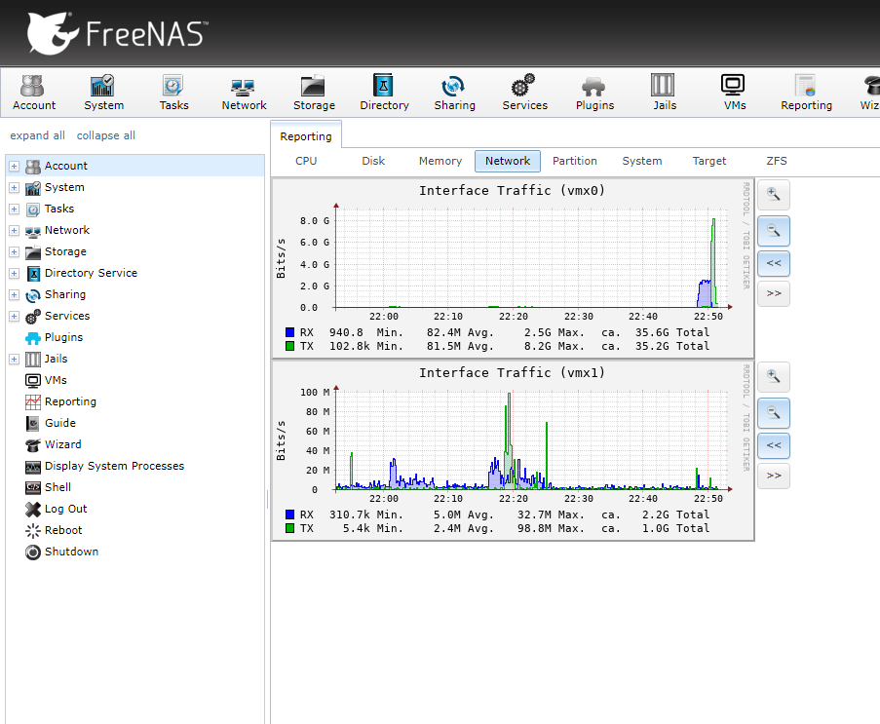Open Services from the top toolbar
This screenshot has height=724, width=880.
pos(524,93)
